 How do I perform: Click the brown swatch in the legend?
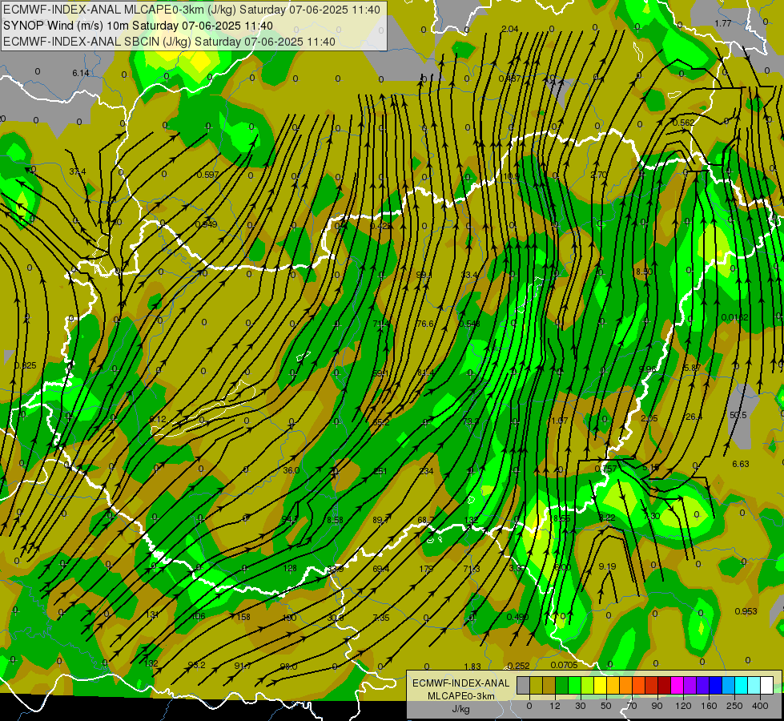549,686
